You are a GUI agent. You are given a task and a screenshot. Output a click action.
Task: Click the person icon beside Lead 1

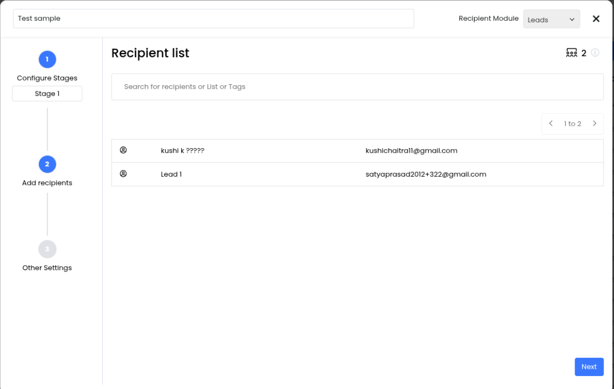coord(124,174)
